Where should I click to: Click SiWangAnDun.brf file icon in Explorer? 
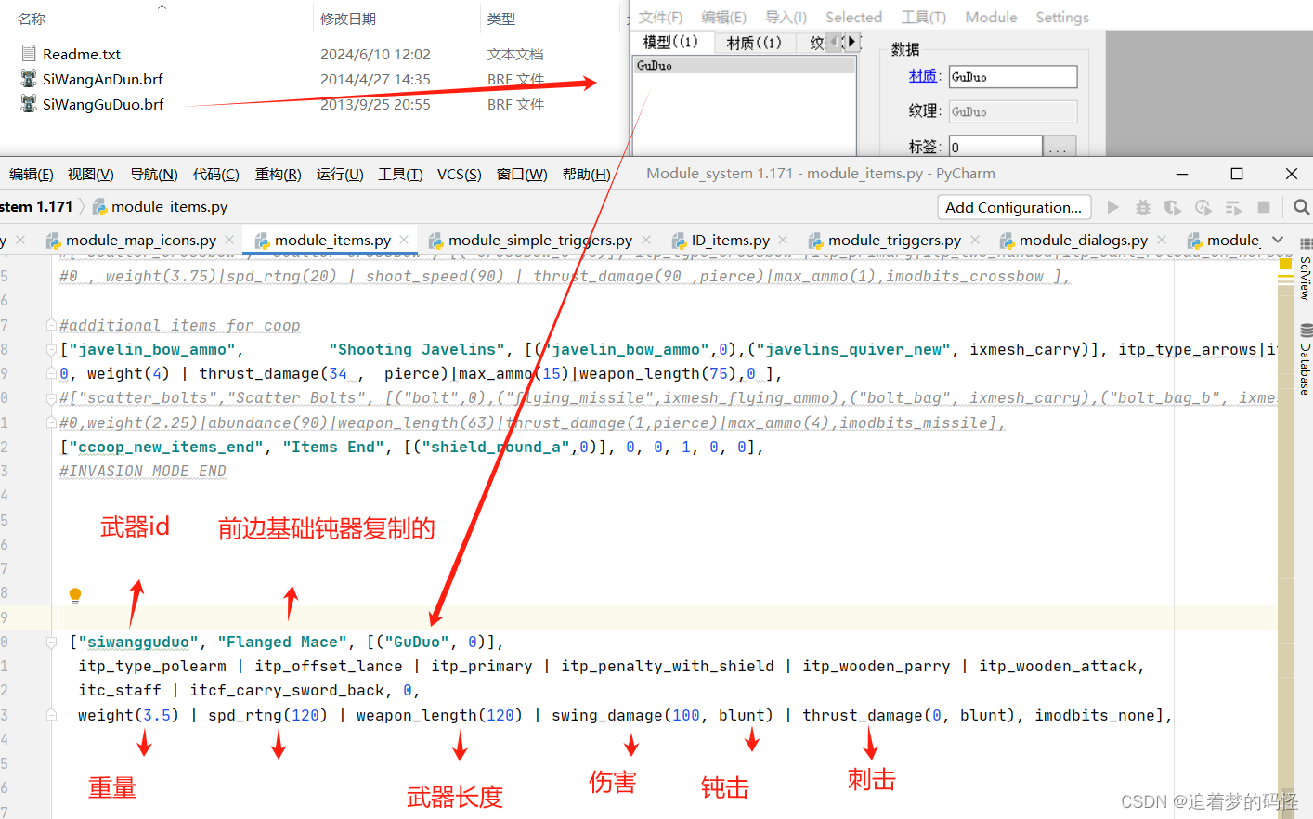29,79
